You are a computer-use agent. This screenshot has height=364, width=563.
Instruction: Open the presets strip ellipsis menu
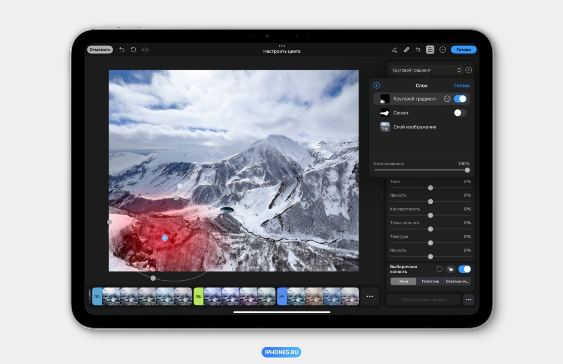tap(370, 296)
